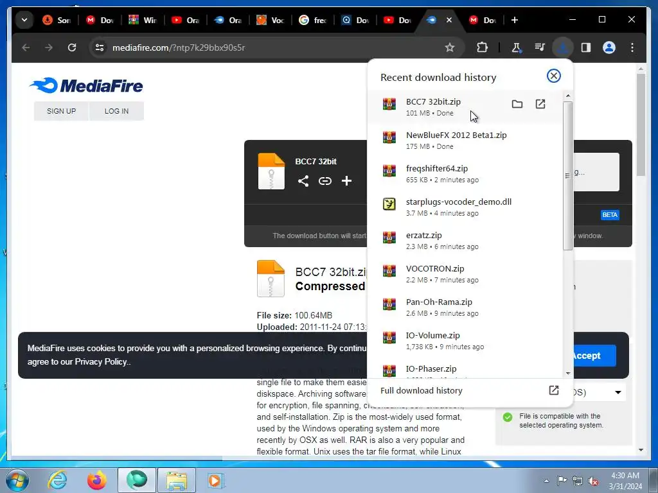Click freqshifter64.zip archive icon
This screenshot has width=658, height=493.
tap(389, 171)
